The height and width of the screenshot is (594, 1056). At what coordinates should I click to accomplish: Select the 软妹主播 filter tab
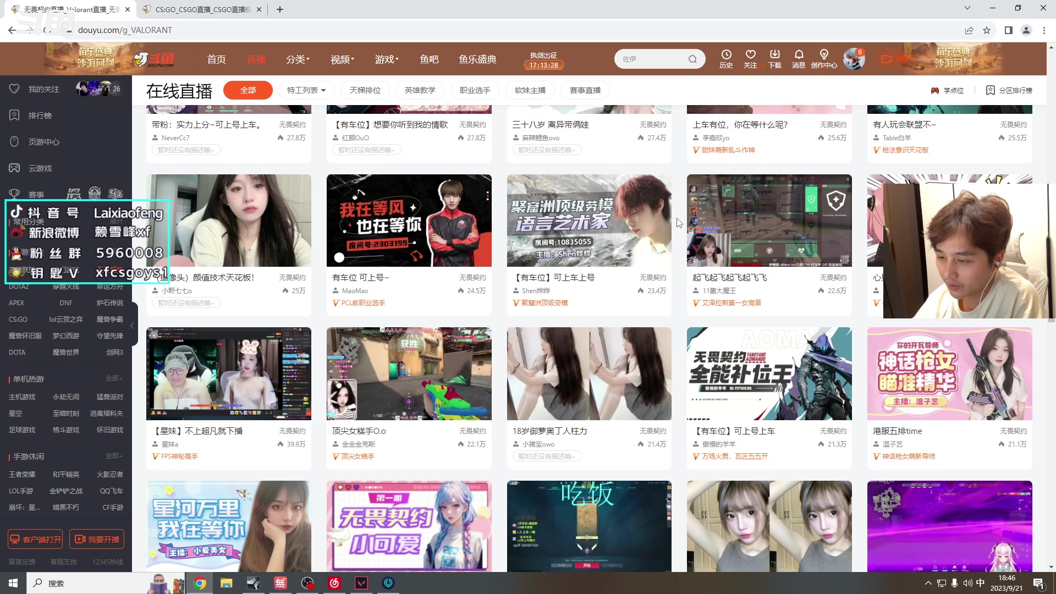[530, 90]
